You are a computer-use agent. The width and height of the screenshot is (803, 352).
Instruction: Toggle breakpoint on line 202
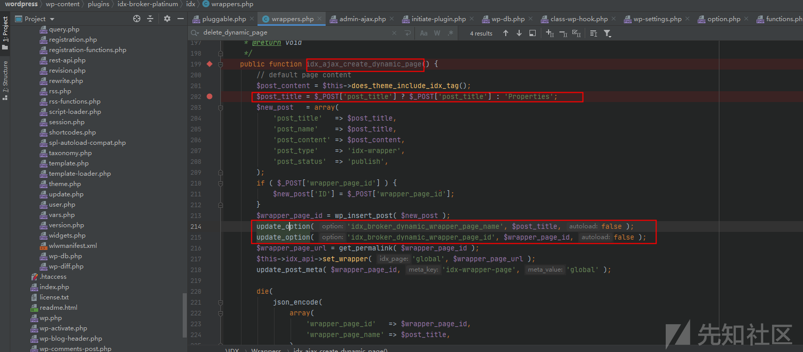pos(210,96)
